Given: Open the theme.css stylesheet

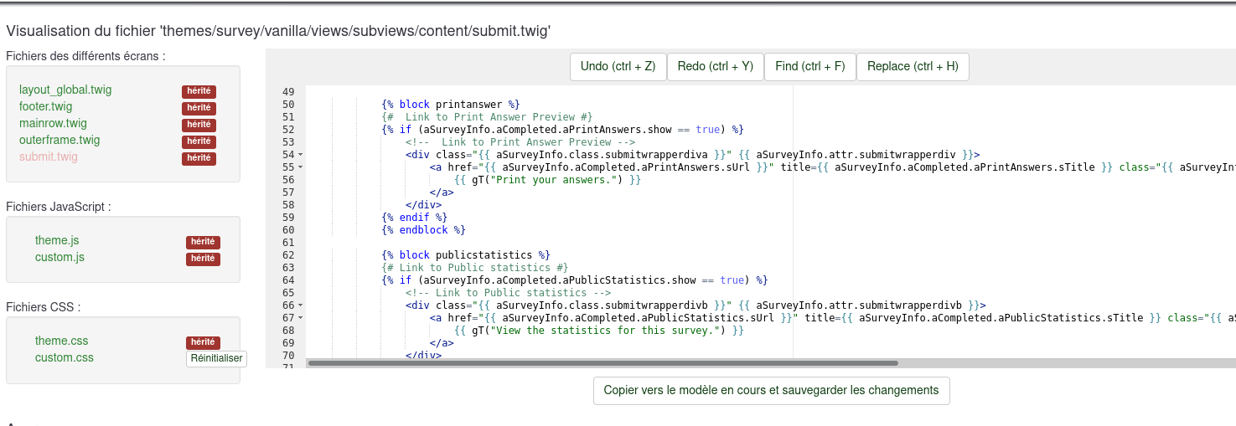Looking at the screenshot, I should (x=61, y=341).
